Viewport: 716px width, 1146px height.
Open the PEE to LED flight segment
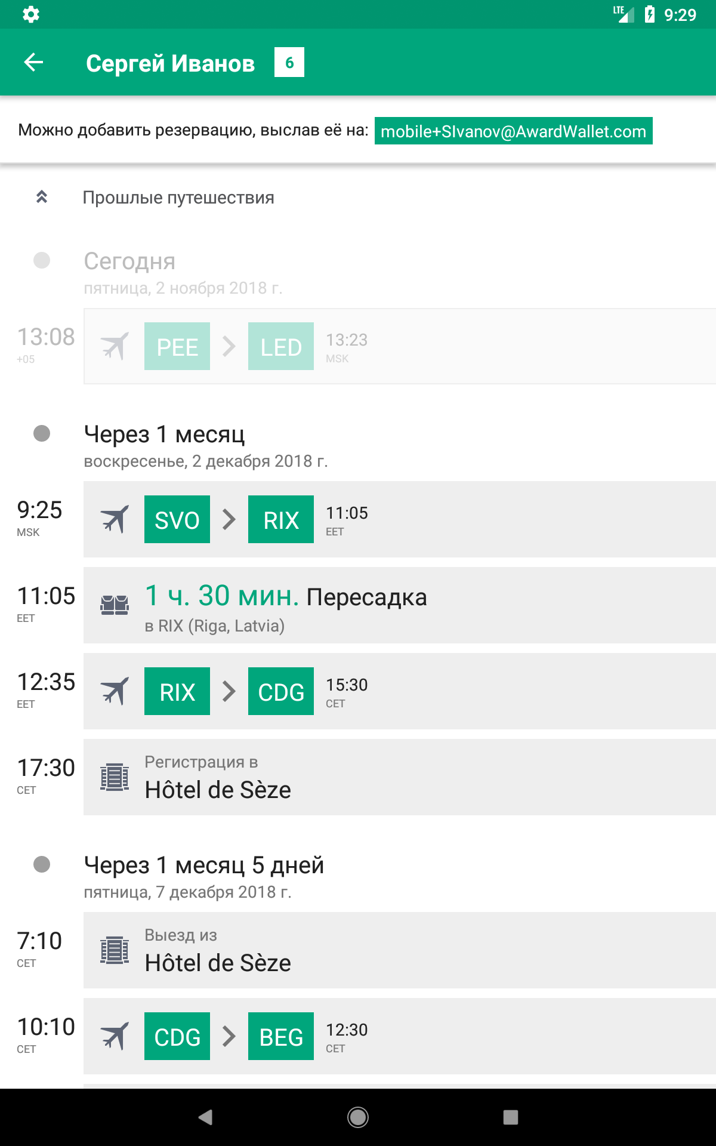(400, 346)
